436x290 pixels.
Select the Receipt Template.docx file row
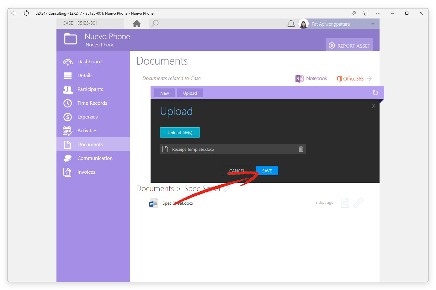click(233, 149)
